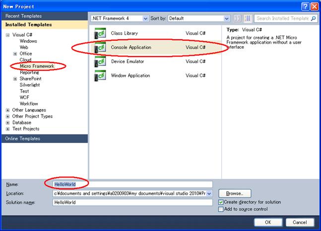
Task: Open the Online Templates section
Action: point(45,138)
